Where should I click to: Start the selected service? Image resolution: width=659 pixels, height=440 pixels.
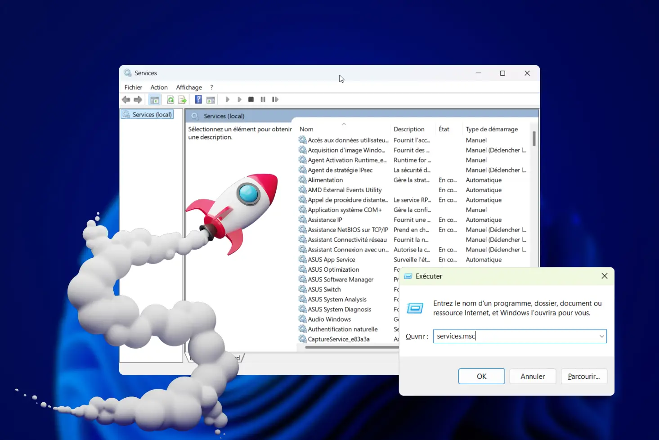(x=228, y=99)
